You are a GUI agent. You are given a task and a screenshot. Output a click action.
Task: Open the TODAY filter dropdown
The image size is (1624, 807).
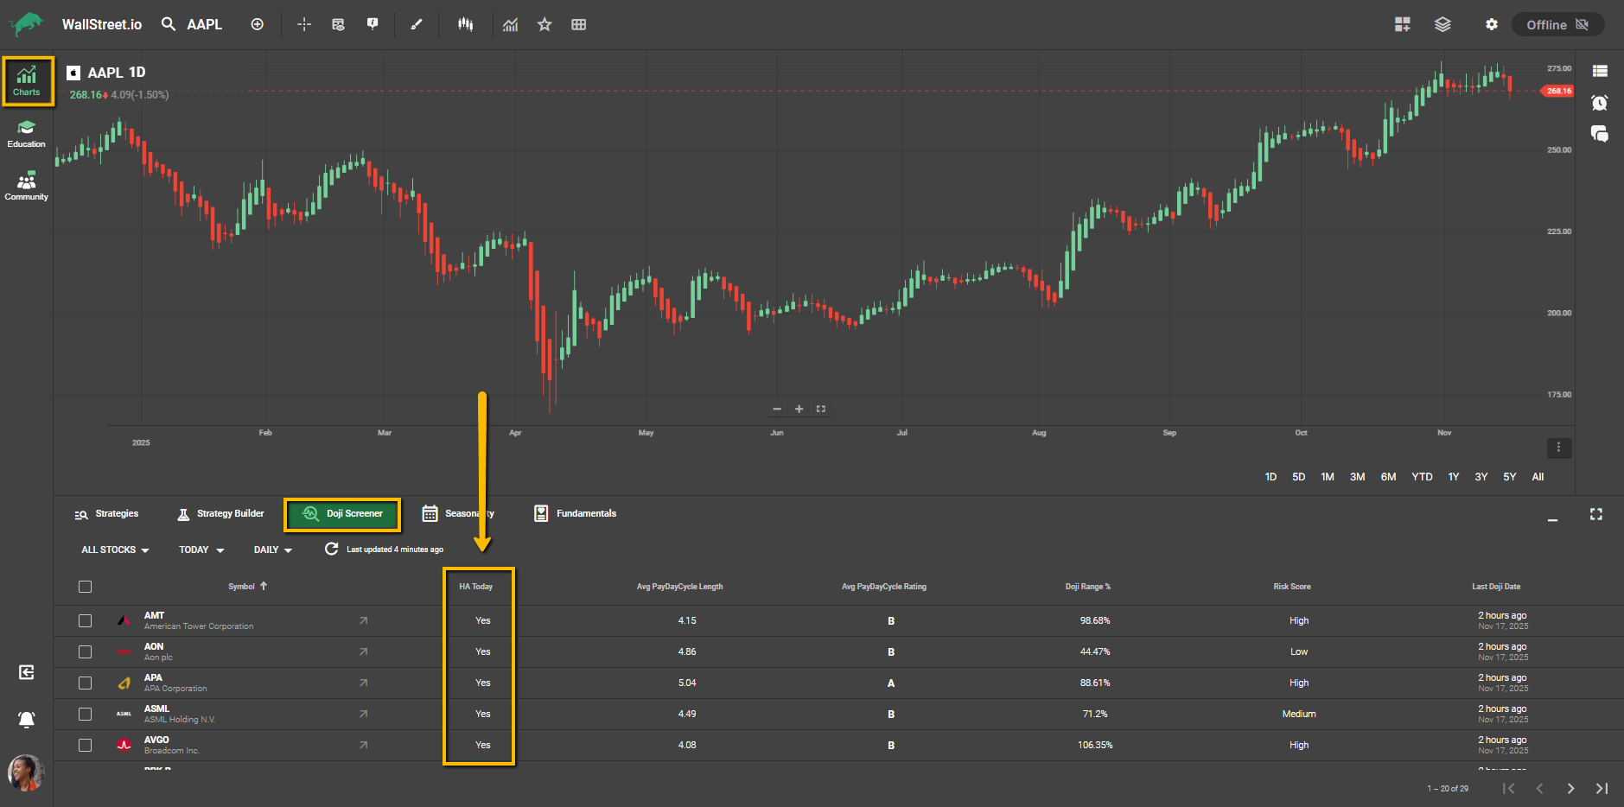201,550
